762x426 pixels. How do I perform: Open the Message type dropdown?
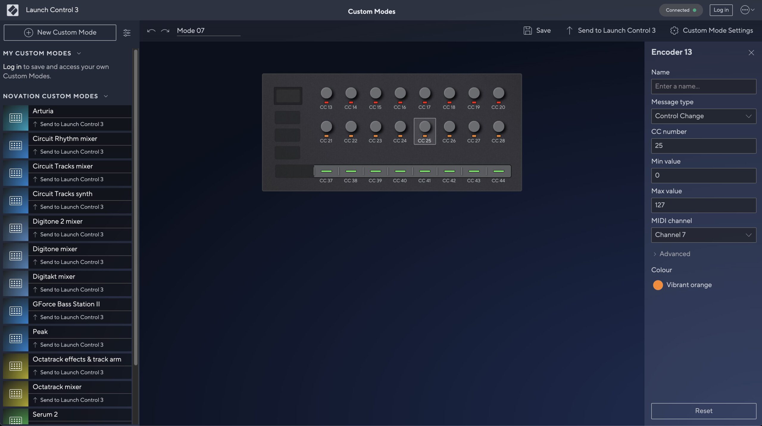(x=703, y=116)
